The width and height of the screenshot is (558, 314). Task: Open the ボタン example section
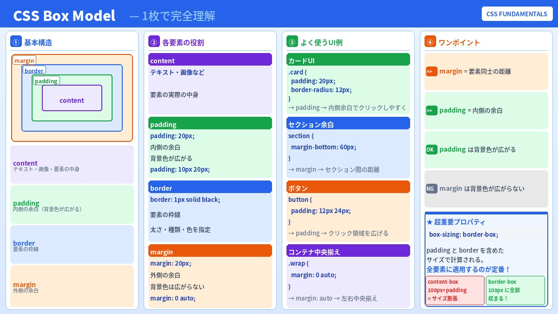tap(348, 187)
